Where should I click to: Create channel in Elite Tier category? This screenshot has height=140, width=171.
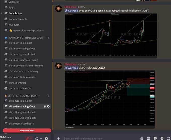48,96
